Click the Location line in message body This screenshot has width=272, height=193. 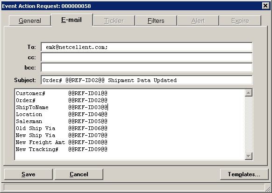click(x=62, y=114)
